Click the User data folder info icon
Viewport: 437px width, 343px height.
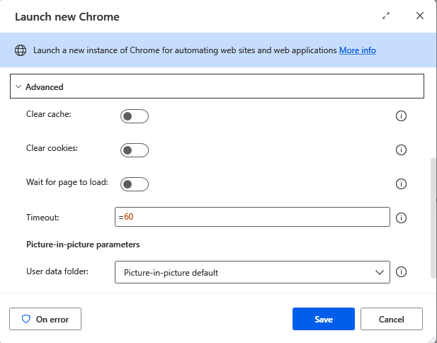pyautogui.click(x=401, y=272)
